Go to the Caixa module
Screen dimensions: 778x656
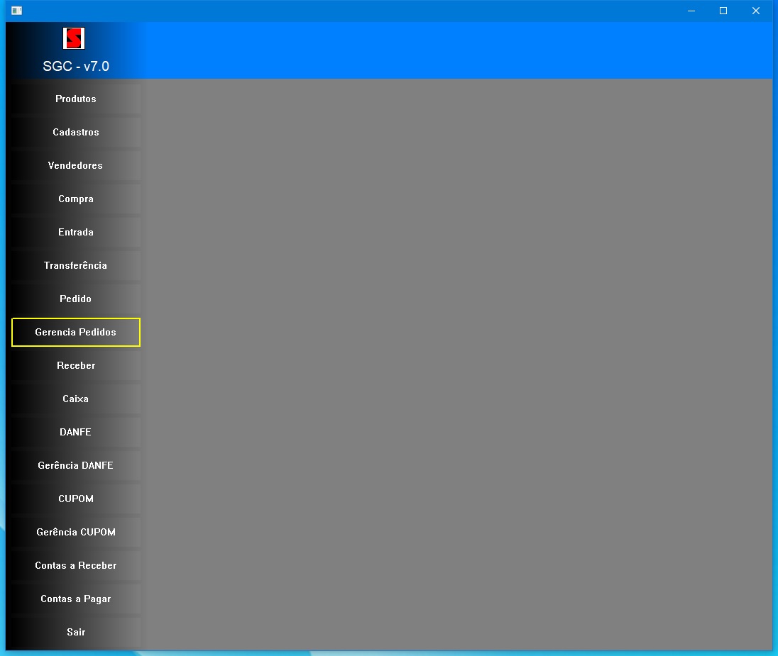pyautogui.click(x=76, y=399)
